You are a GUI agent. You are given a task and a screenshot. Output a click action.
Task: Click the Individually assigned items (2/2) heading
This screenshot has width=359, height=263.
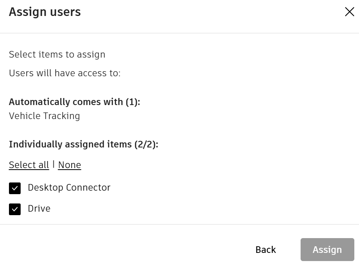pyautogui.click(x=83, y=144)
